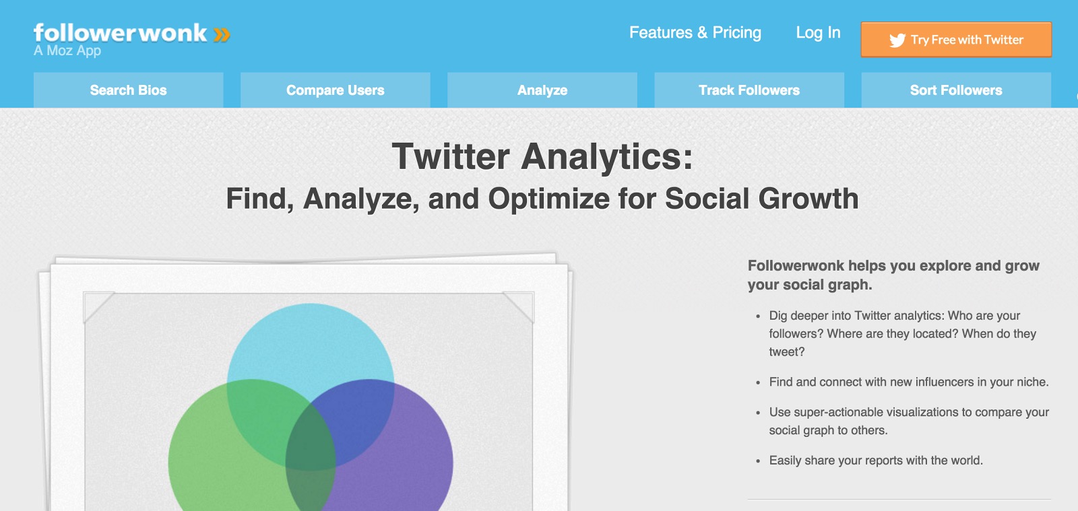
Task: Click Try Free with Twitter button
Action: pos(956,40)
